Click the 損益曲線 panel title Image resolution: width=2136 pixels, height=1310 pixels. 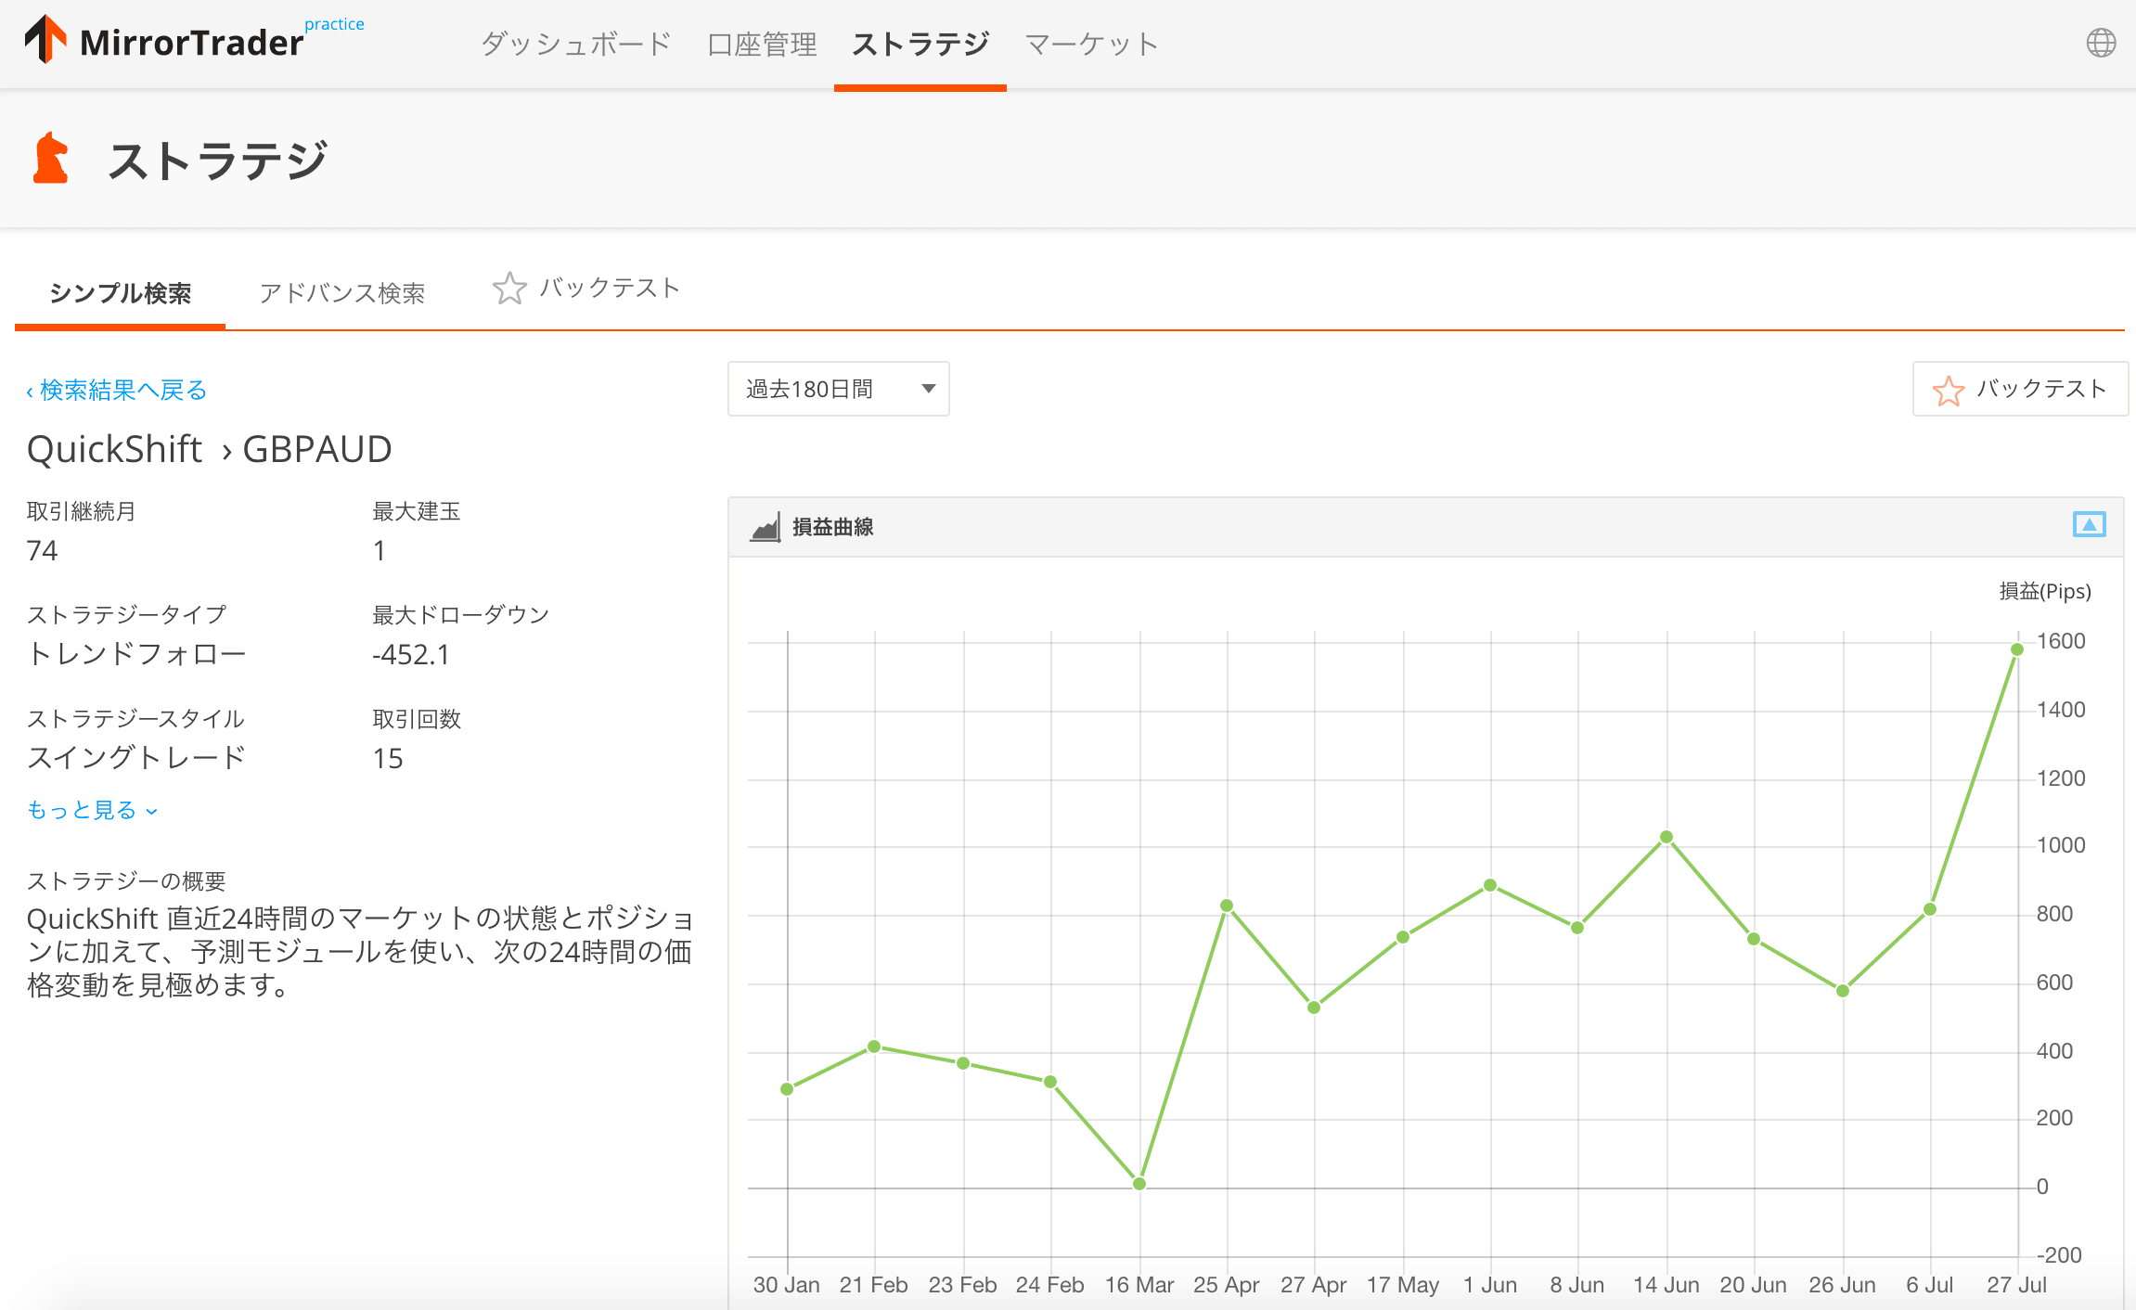click(x=832, y=527)
